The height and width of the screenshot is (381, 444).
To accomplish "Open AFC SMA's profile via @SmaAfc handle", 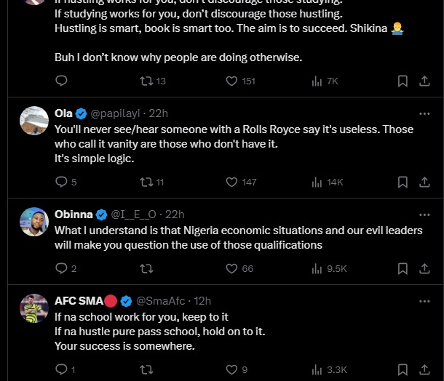I will pos(163,301).
